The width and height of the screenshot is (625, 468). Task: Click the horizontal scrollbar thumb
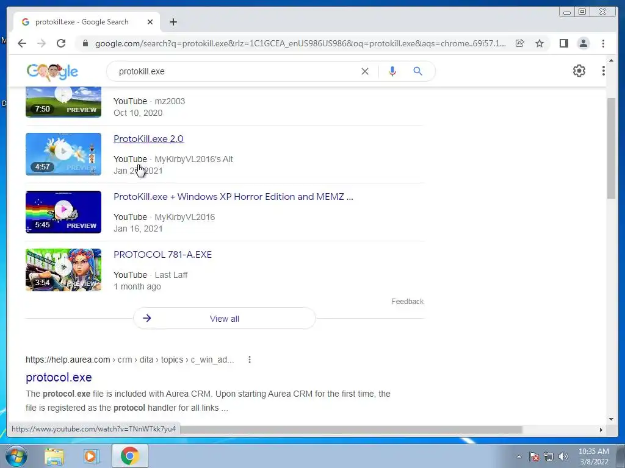[x=351, y=430]
